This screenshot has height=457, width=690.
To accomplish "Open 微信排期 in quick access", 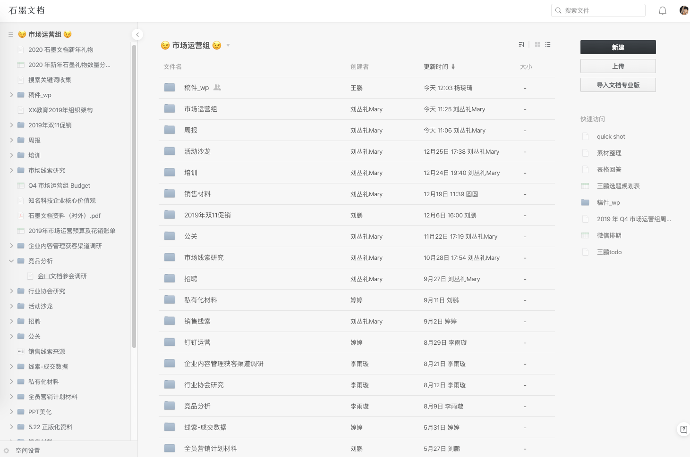I will (x=609, y=235).
